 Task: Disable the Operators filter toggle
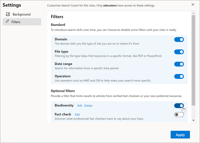[x=179, y=76]
